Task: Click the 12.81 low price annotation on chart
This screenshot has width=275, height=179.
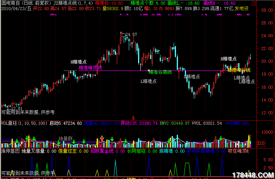Action: 17,108
